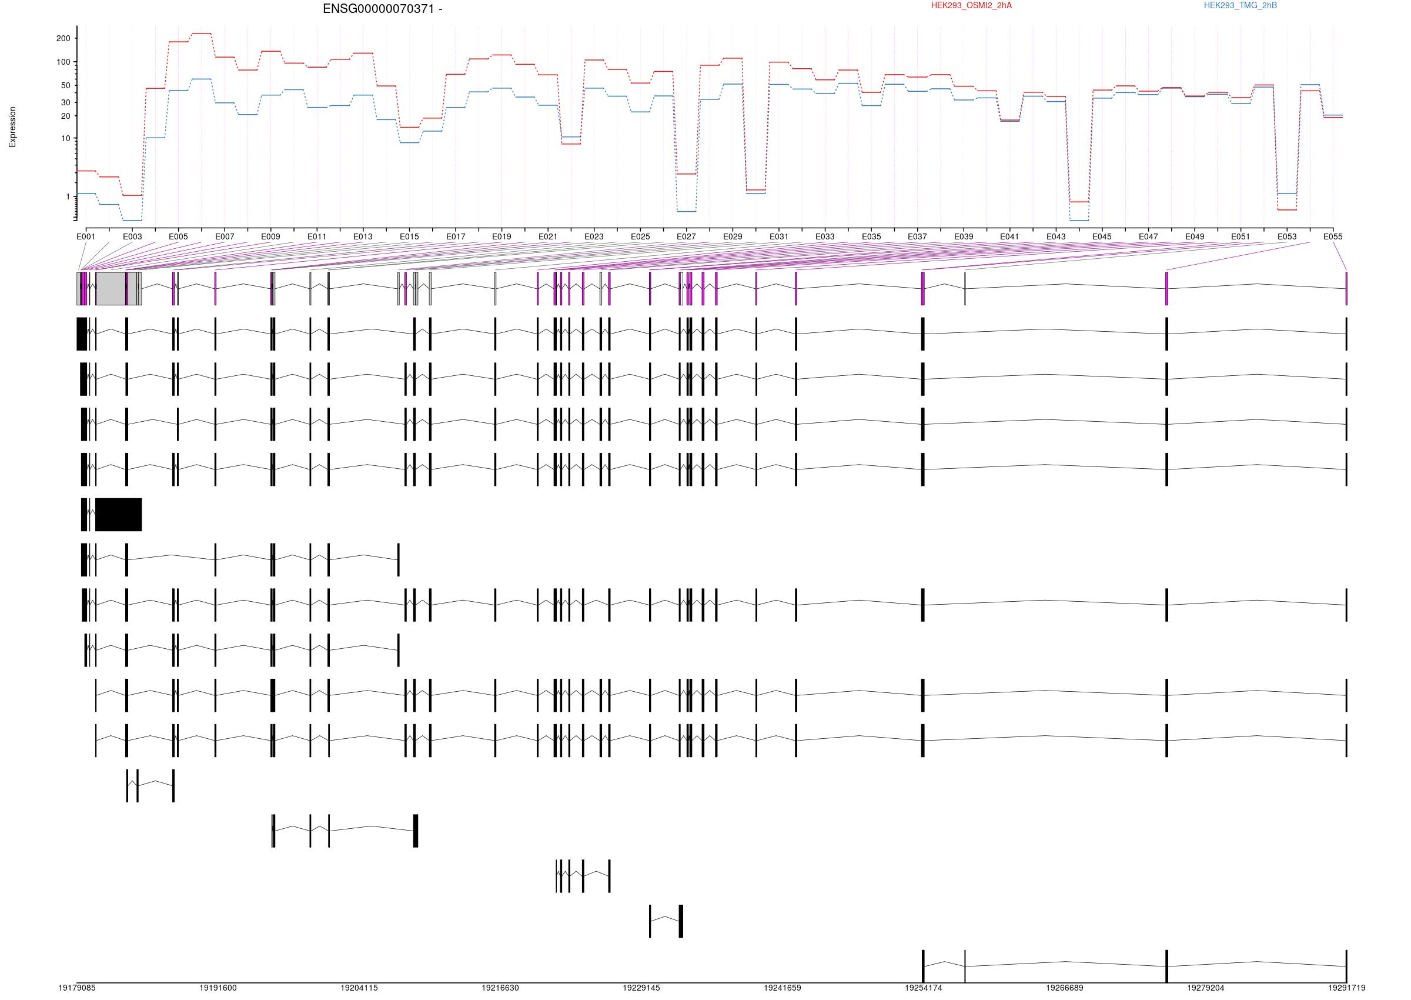Click exon label E023
The width and height of the screenshot is (1411, 1000).
click(594, 236)
